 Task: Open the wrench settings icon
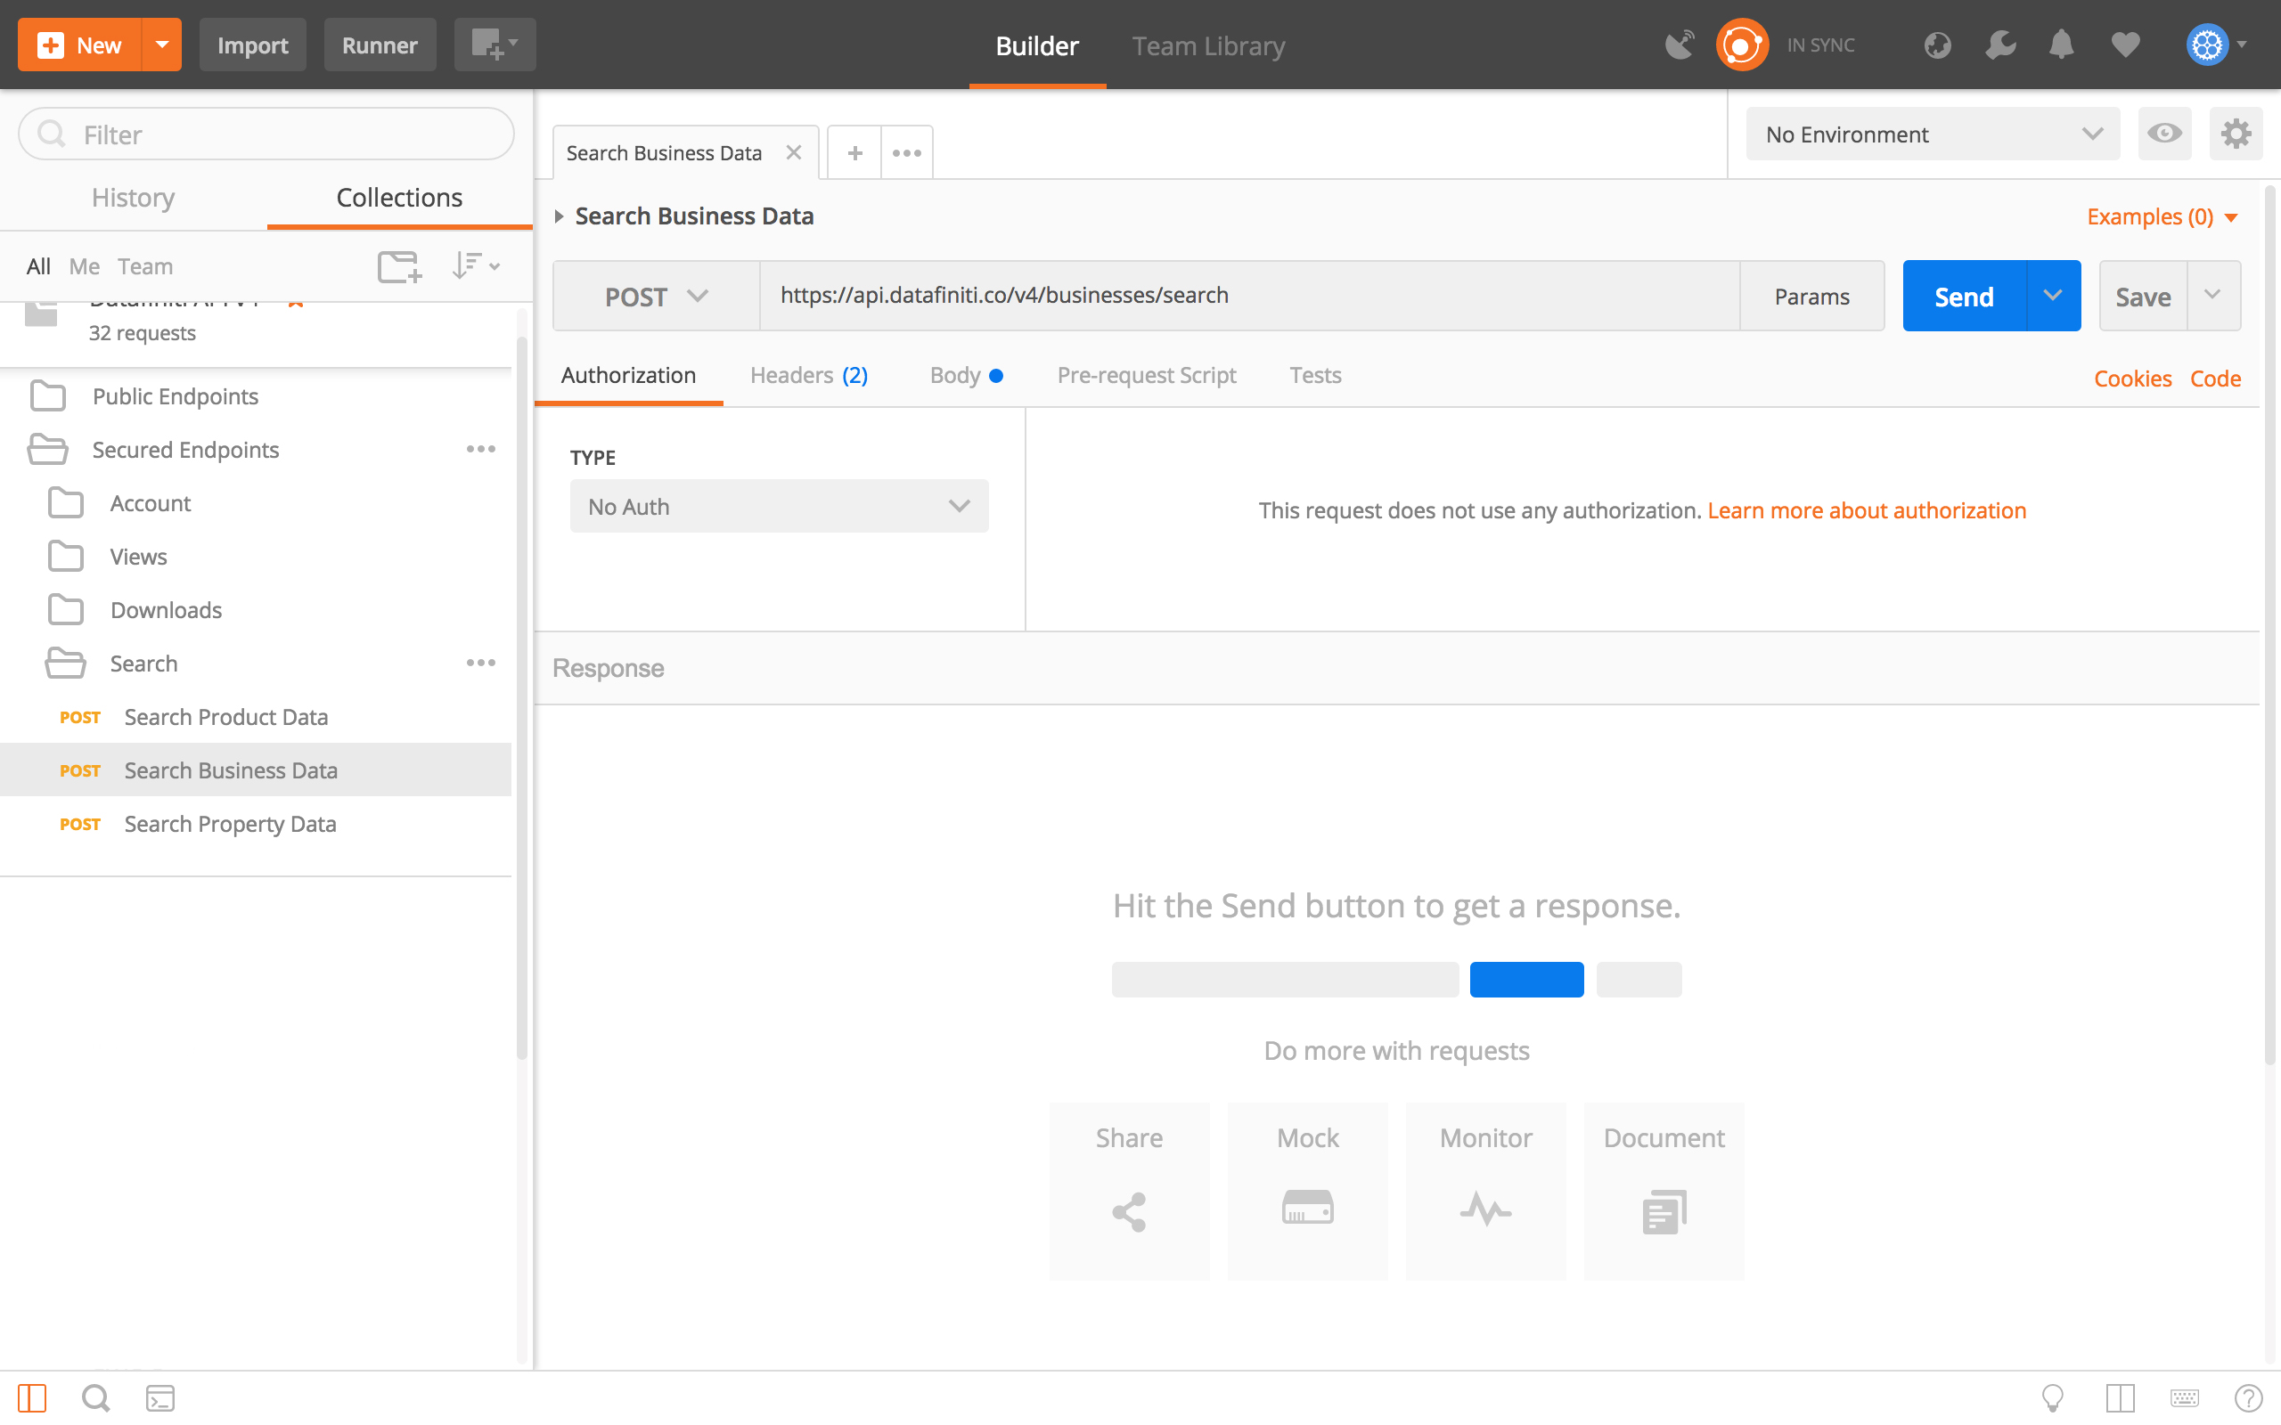click(x=2000, y=45)
